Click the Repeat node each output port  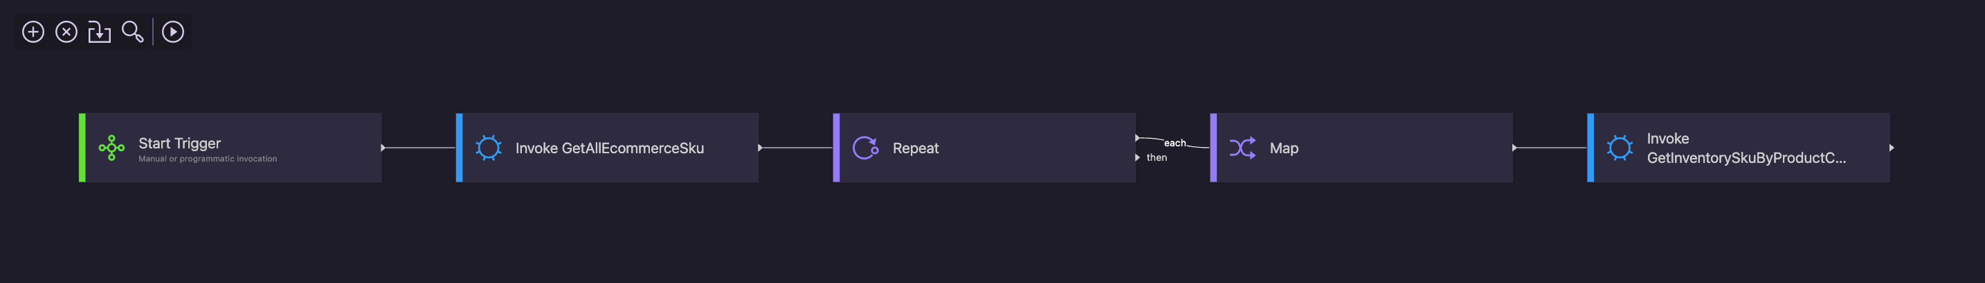(x=1137, y=139)
